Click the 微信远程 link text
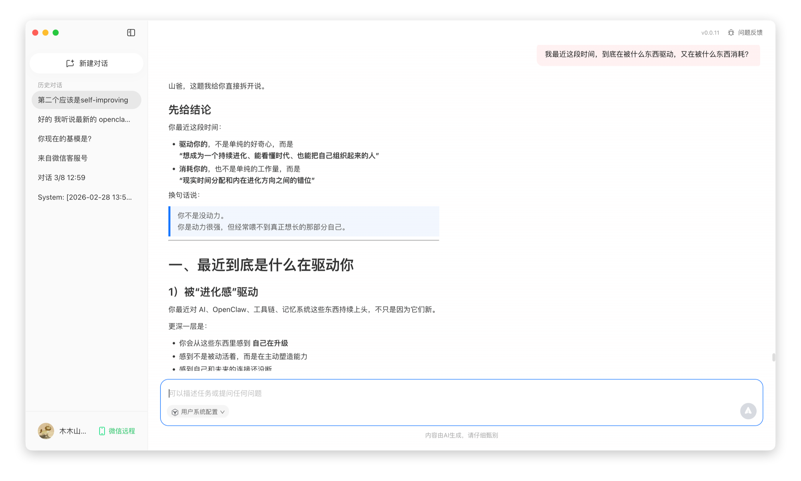 click(122, 431)
